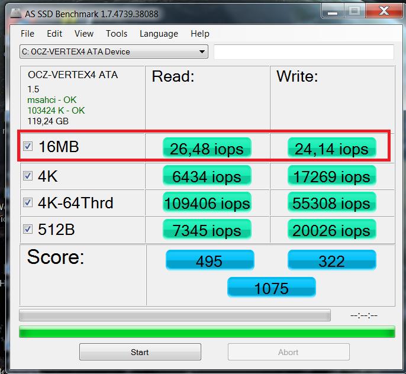
Task: Click the 16MB read result 26,48 iops
Action: (207, 148)
